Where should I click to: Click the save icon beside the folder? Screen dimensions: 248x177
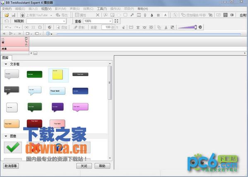(13, 15)
